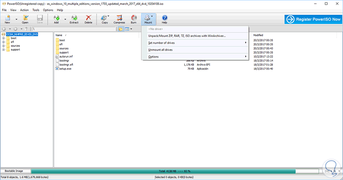Expand the support folder in tree
The image size is (343, 180).
[3, 50]
